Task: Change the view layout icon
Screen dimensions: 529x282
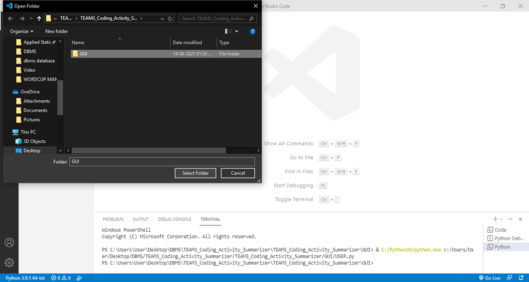Action: 228,31
